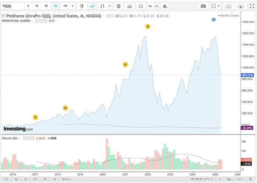Set range to 1y
Viewport: 257px width, 183px height.
[25, 179]
